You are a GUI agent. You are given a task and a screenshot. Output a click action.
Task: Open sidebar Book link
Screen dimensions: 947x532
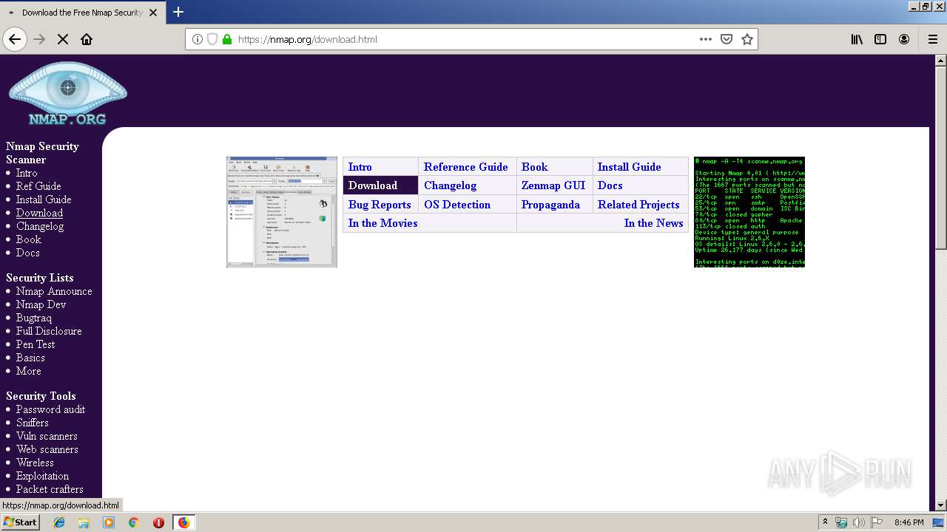(29, 239)
